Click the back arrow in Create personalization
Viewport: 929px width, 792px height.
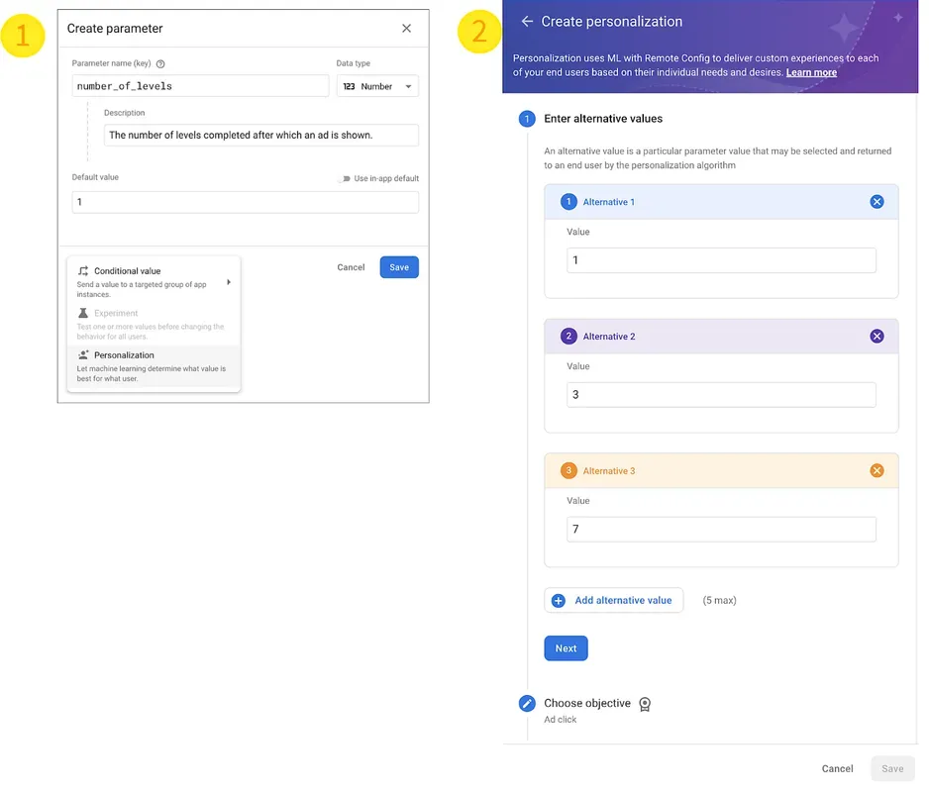click(x=527, y=21)
